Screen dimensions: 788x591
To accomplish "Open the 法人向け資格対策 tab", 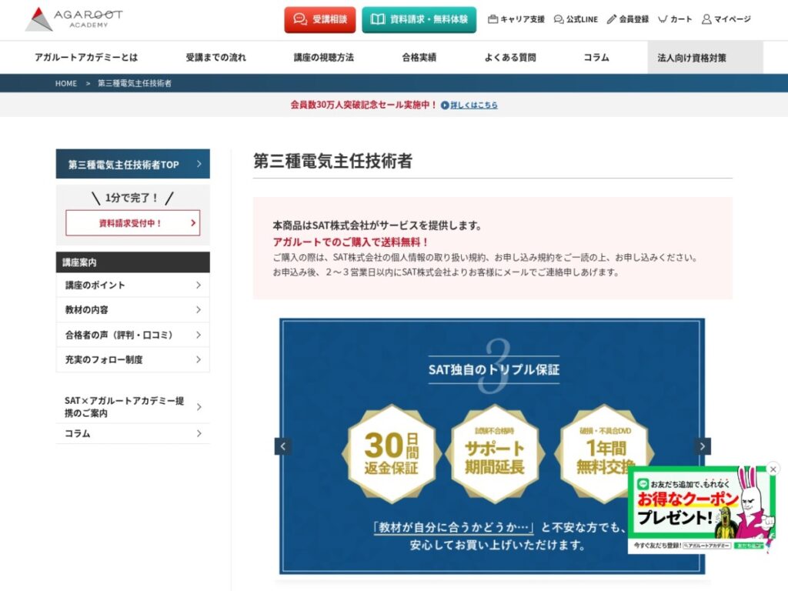I will (x=705, y=57).
